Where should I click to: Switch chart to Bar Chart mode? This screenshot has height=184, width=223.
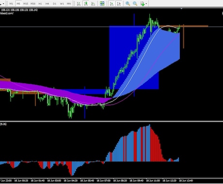click(79, 3)
